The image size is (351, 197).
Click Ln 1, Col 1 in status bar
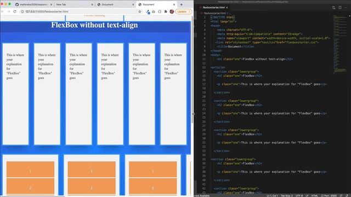point(272,196)
